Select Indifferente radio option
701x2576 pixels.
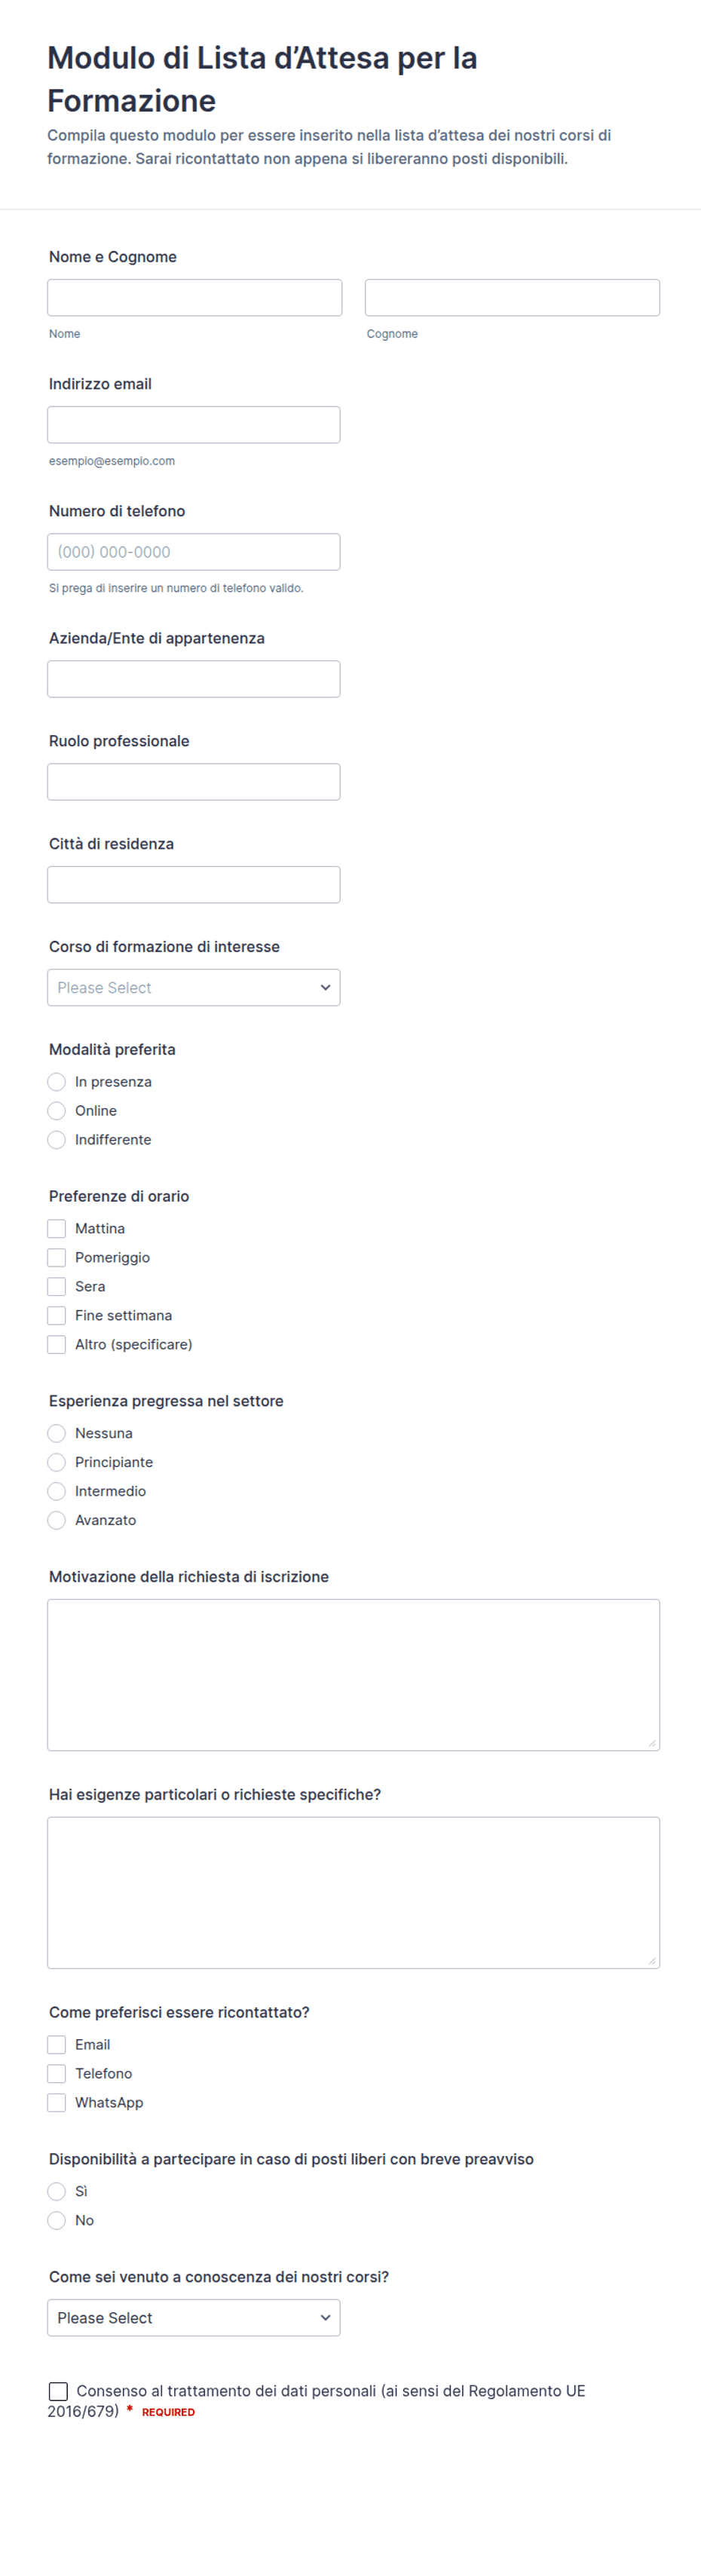click(57, 1140)
